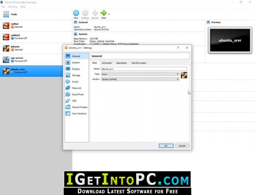This screenshot has width=255, height=195.
Task: Click the Preview panel header icon
Action: (x=208, y=22)
